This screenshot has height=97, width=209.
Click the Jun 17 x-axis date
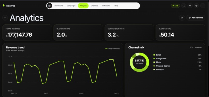click(x=81, y=93)
